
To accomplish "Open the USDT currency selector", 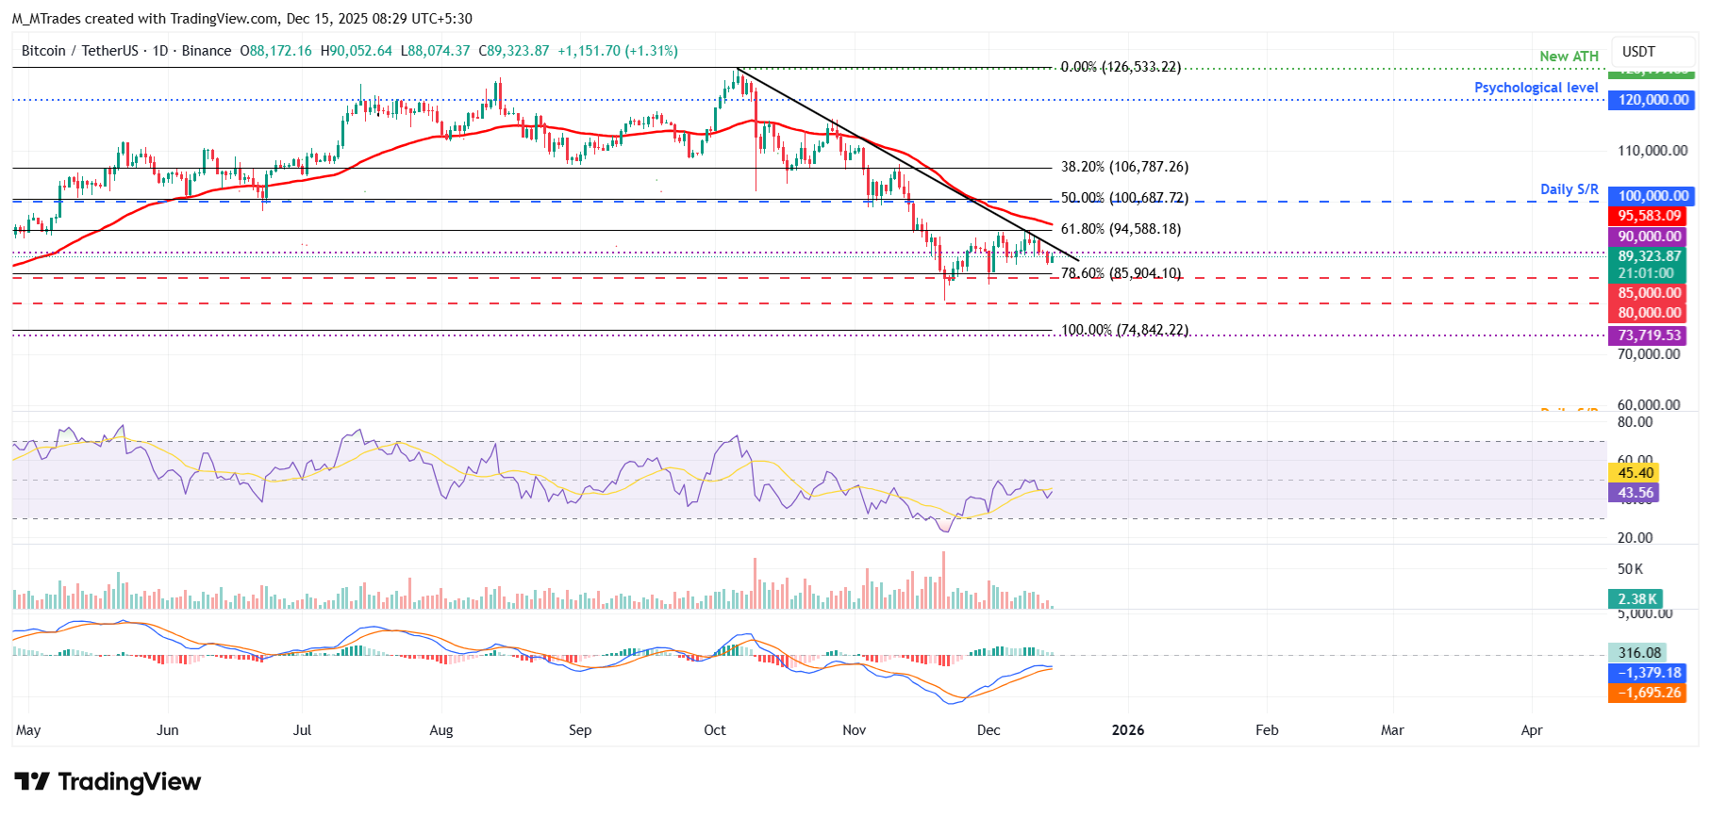I will tap(1638, 52).
